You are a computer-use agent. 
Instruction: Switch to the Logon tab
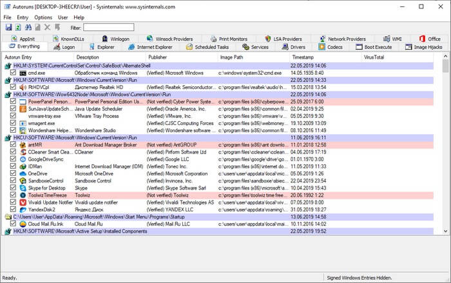64,47
